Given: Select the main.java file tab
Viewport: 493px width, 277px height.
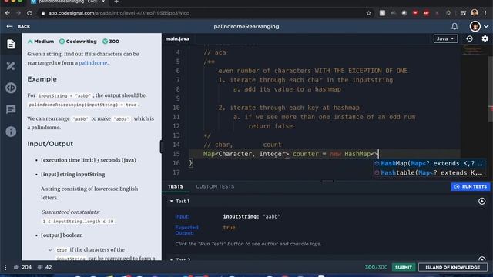Looking at the screenshot, I should pyautogui.click(x=177, y=39).
